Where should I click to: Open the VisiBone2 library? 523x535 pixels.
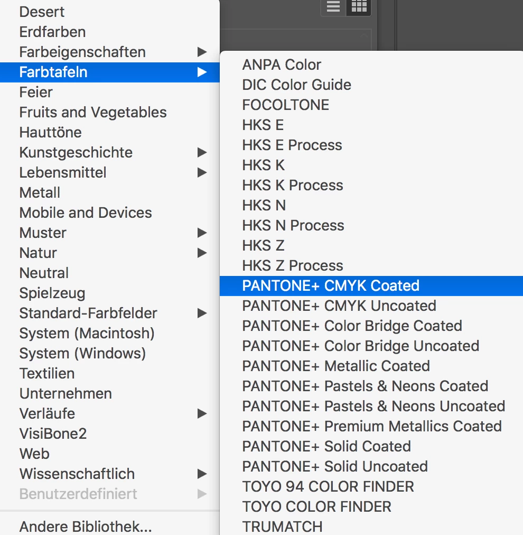110,434
